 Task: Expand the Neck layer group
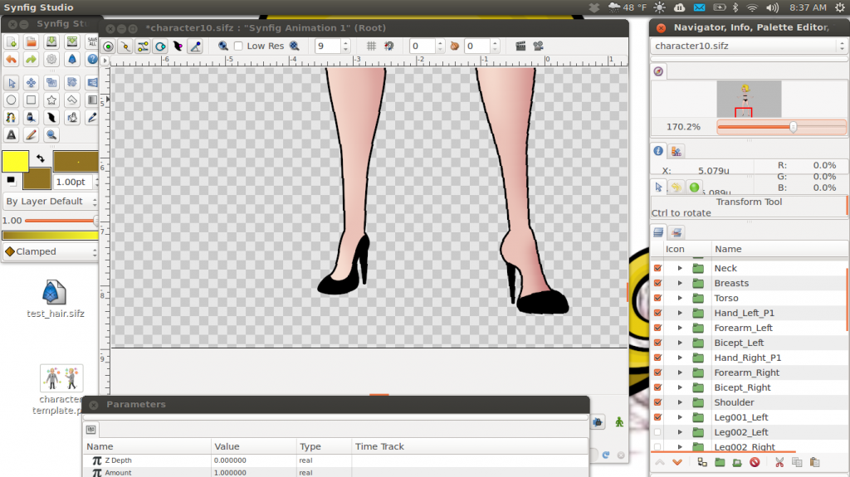[x=680, y=268]
